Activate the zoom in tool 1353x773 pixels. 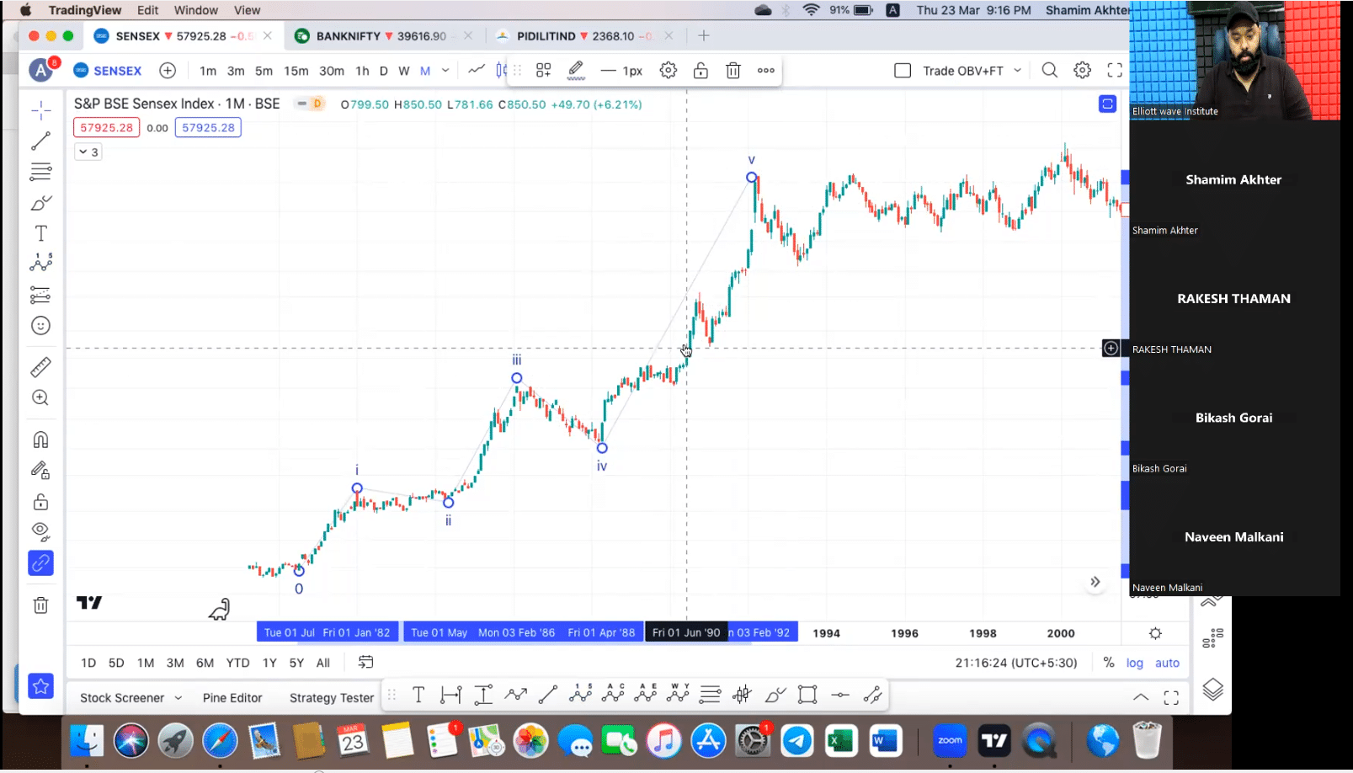point(40,397)
